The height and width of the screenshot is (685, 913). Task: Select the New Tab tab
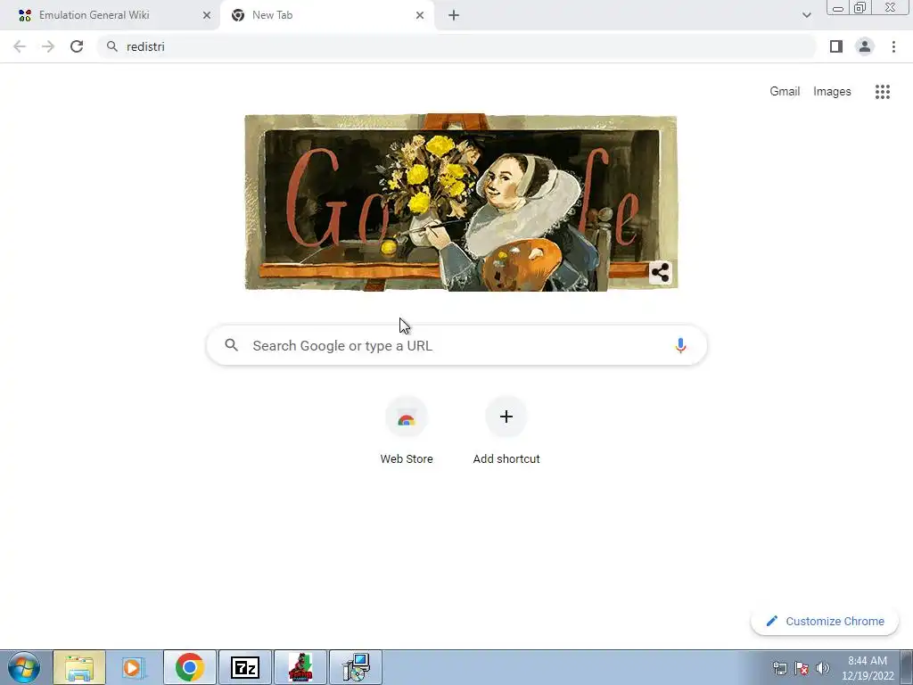[326, 15]
